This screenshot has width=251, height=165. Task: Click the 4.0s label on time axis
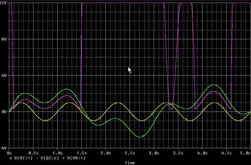[202, 153]
